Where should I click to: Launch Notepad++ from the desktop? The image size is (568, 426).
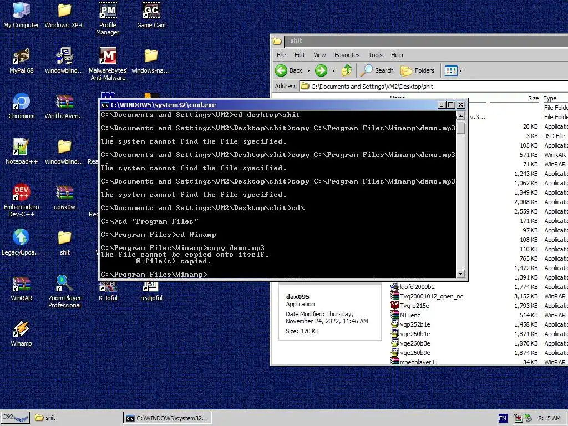click(22, 152)
